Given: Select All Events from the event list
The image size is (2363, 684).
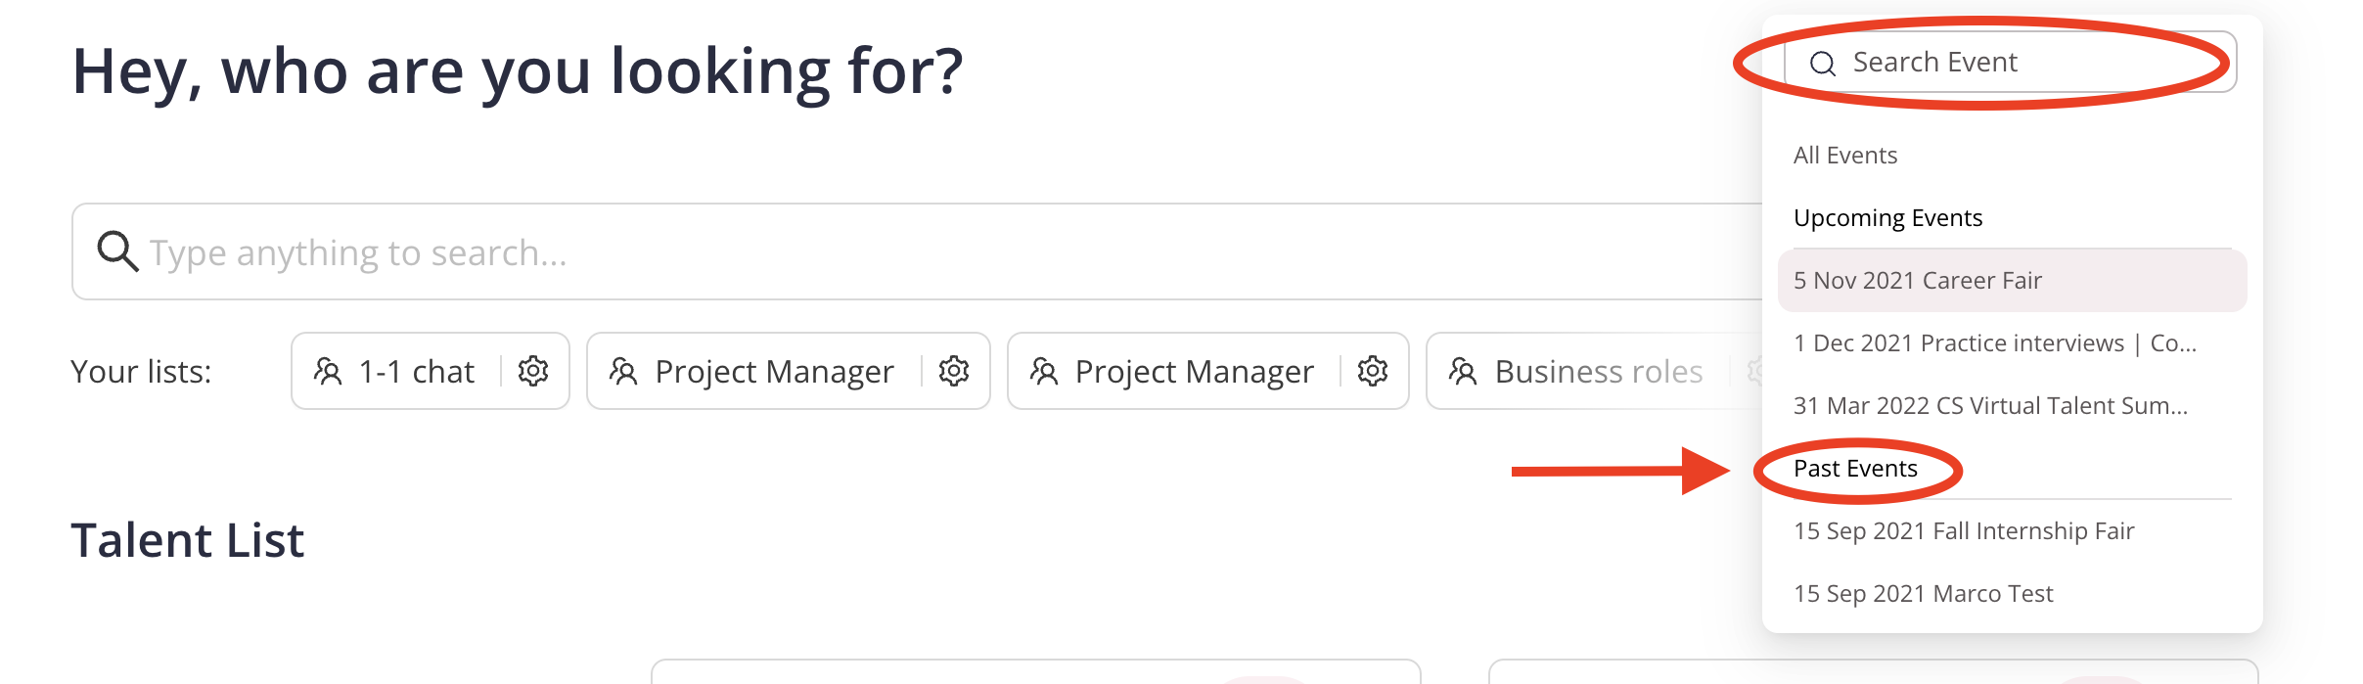Looking at the screenshot, I should click(x=1845, y=156).
